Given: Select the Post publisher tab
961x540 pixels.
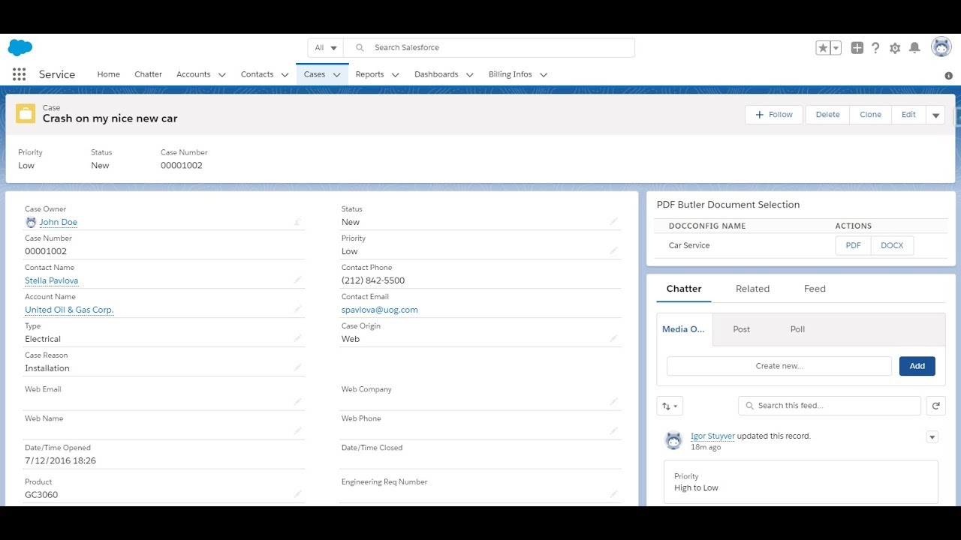Looking at the screenshot, I should pyautogui.click(x=741, y=329).
